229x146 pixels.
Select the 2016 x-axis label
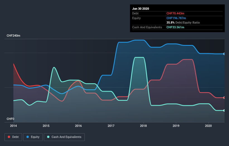[78, 126]
